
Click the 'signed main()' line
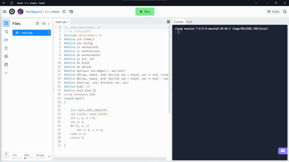(74, 98)
